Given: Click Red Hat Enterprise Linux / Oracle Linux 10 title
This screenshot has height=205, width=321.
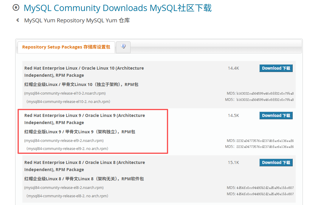Looking at the screenshot, I should point(84,72).
